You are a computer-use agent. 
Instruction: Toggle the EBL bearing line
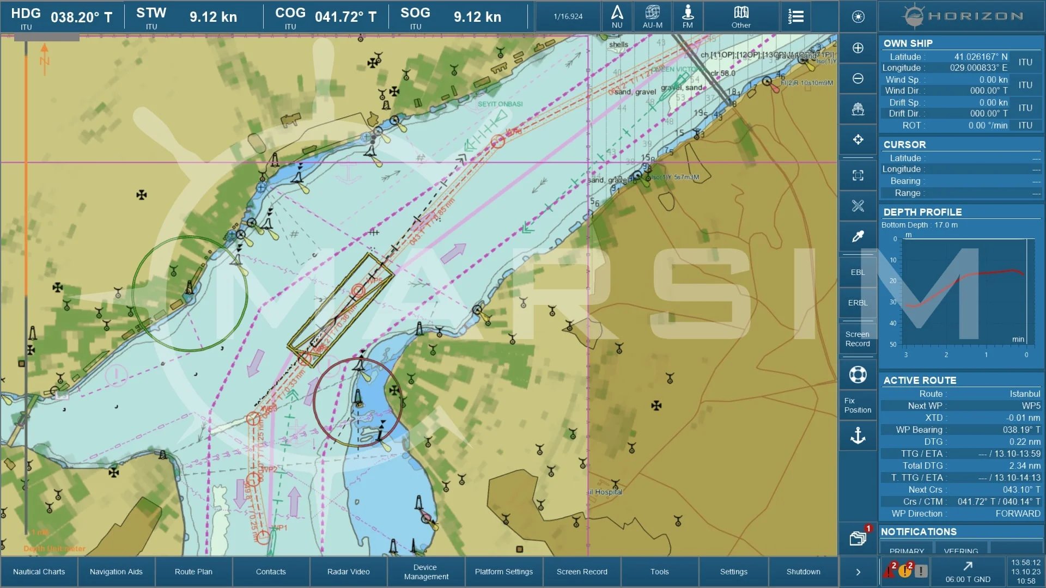(x=858, y=272)
